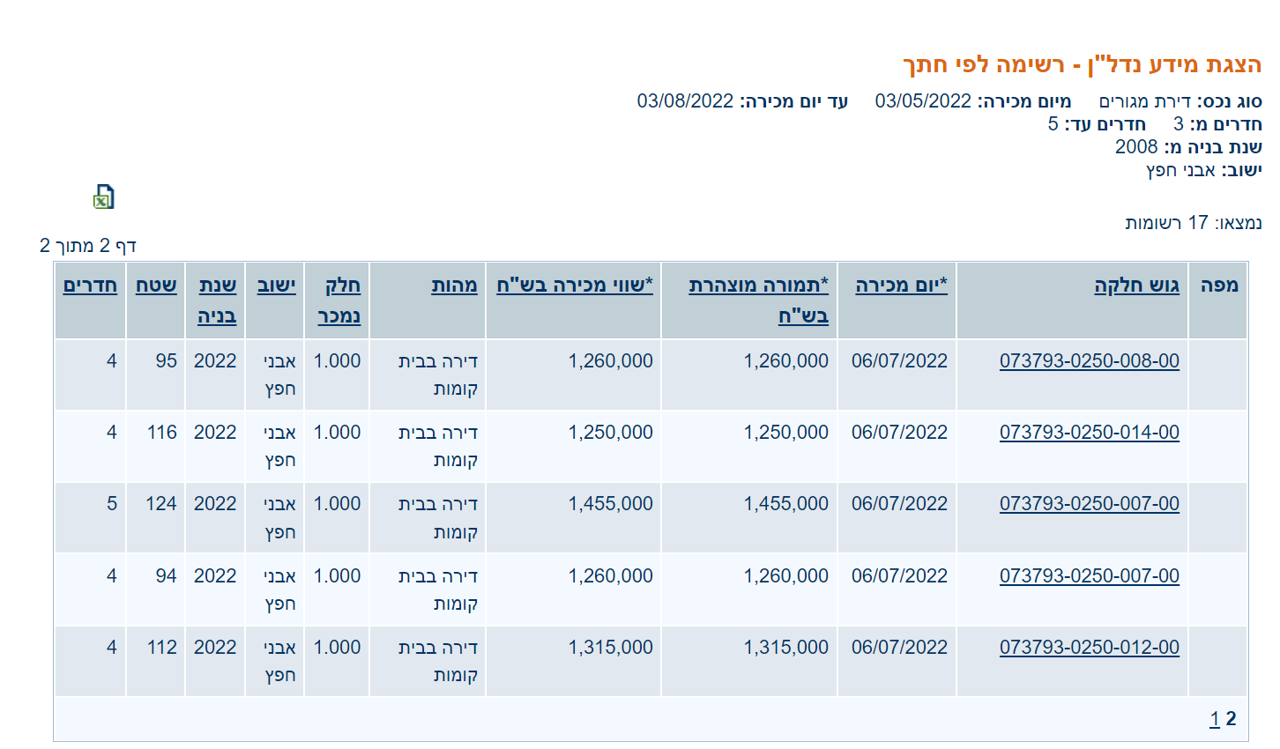Sort by חדרים column header
The height and width of the screenshot is (749, 1280).
(x=90, y=286)
